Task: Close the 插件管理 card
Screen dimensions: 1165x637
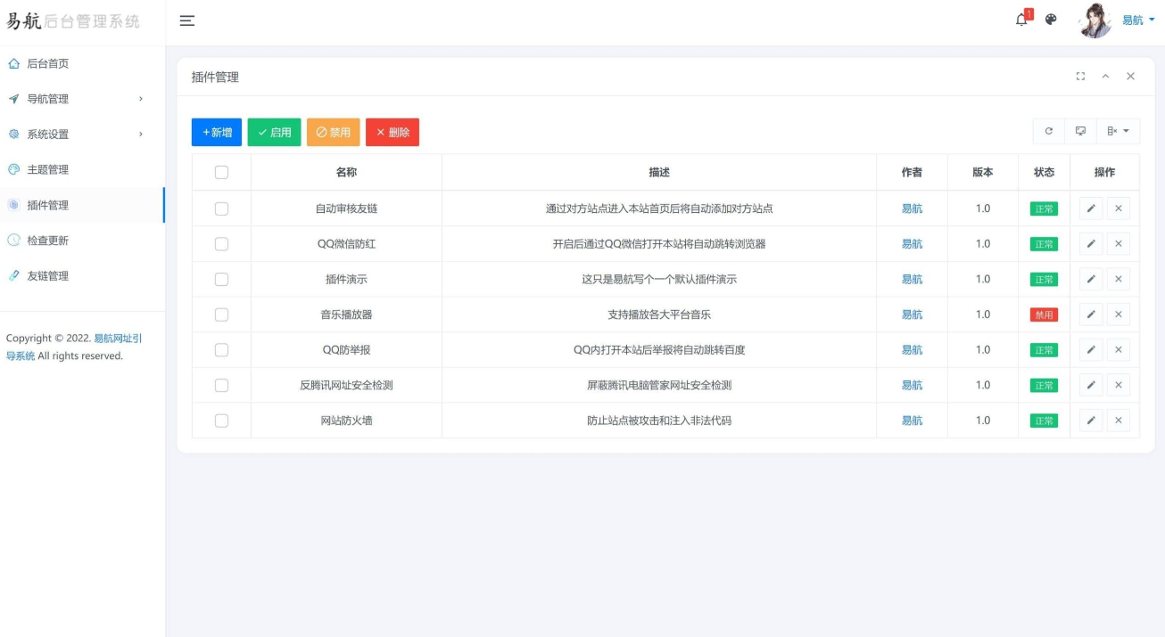Action: (x=1130, y=77)
